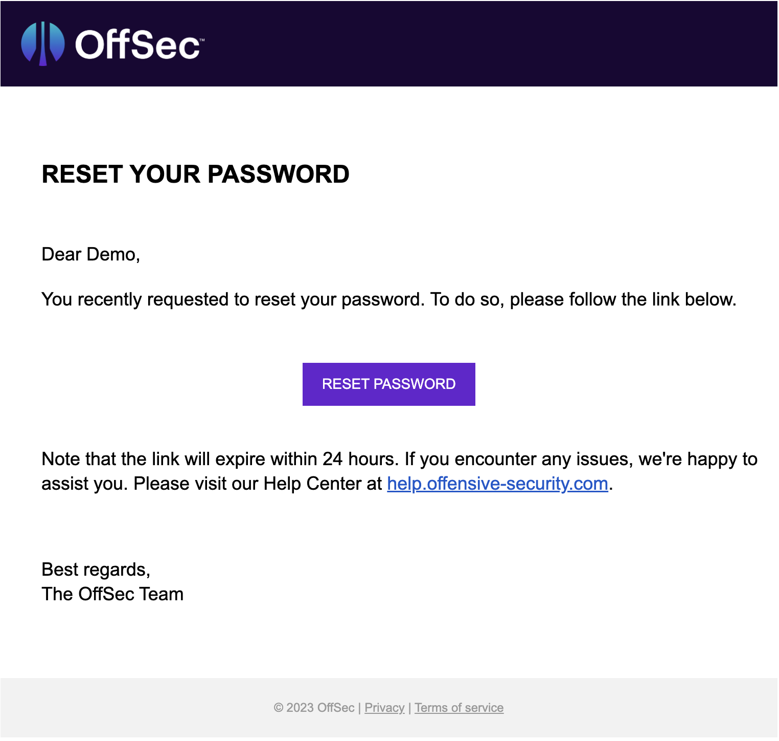Click the separator between Privacy and Terms links
This screenshot has width=779, height=741.
pos(410,708)
